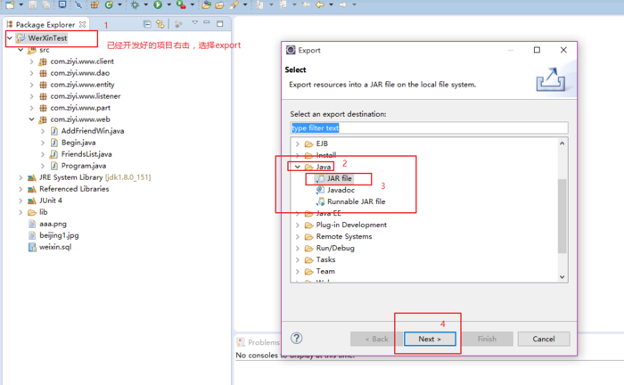The width and height of the screenshot is (624, 385).
Task: Click the Open Type toolbar icon
Action: click(x=206, y=4)
